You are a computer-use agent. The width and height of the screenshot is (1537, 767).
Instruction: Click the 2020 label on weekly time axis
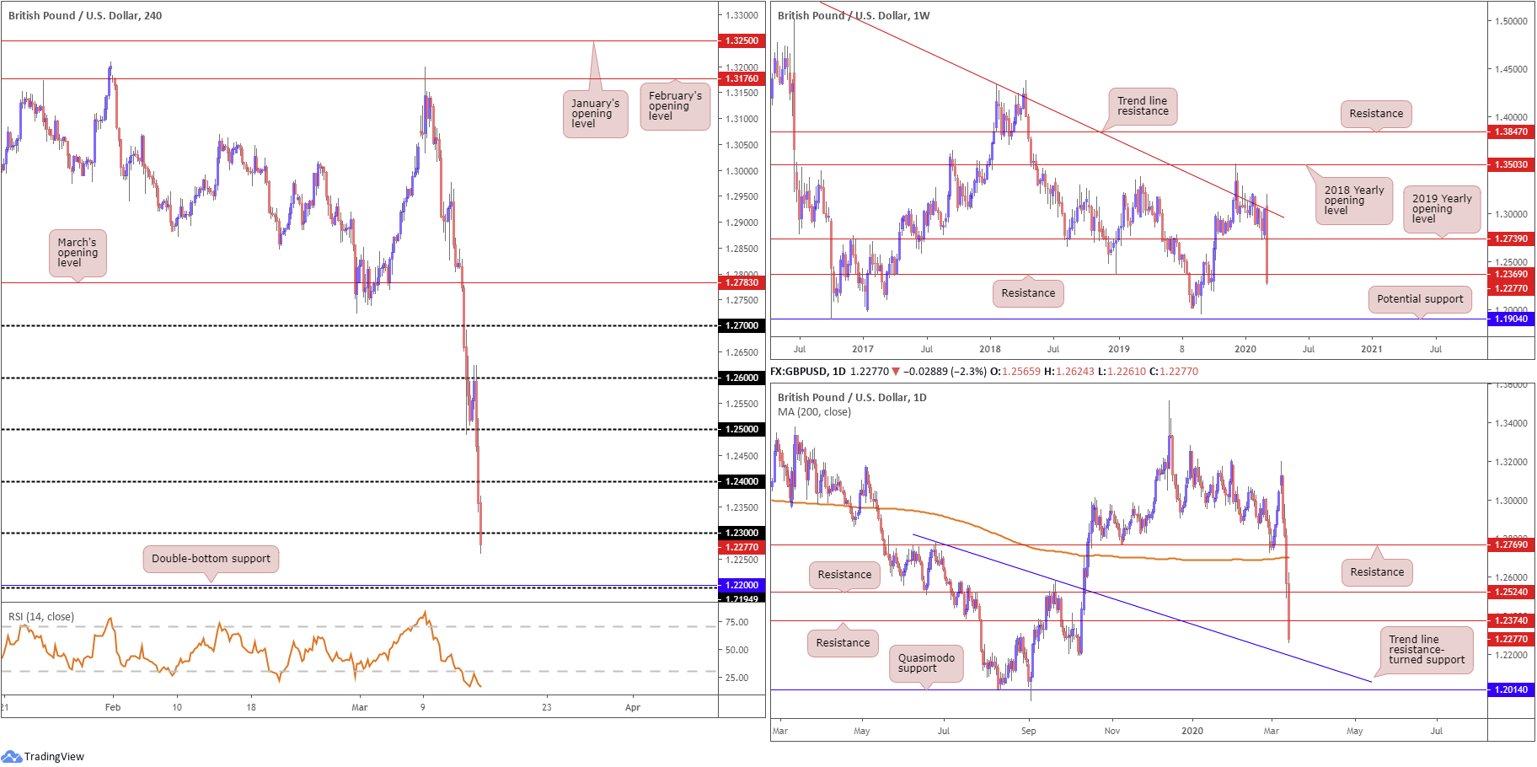(1245, 349)
